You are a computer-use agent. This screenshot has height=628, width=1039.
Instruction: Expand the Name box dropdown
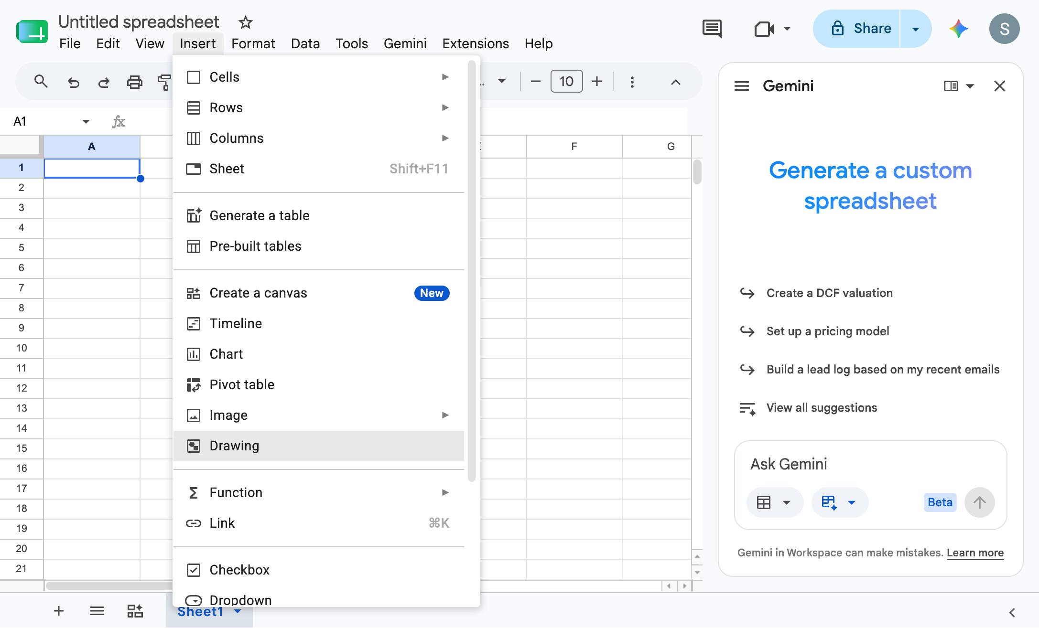pyautogui.click(x=86, y=121)
